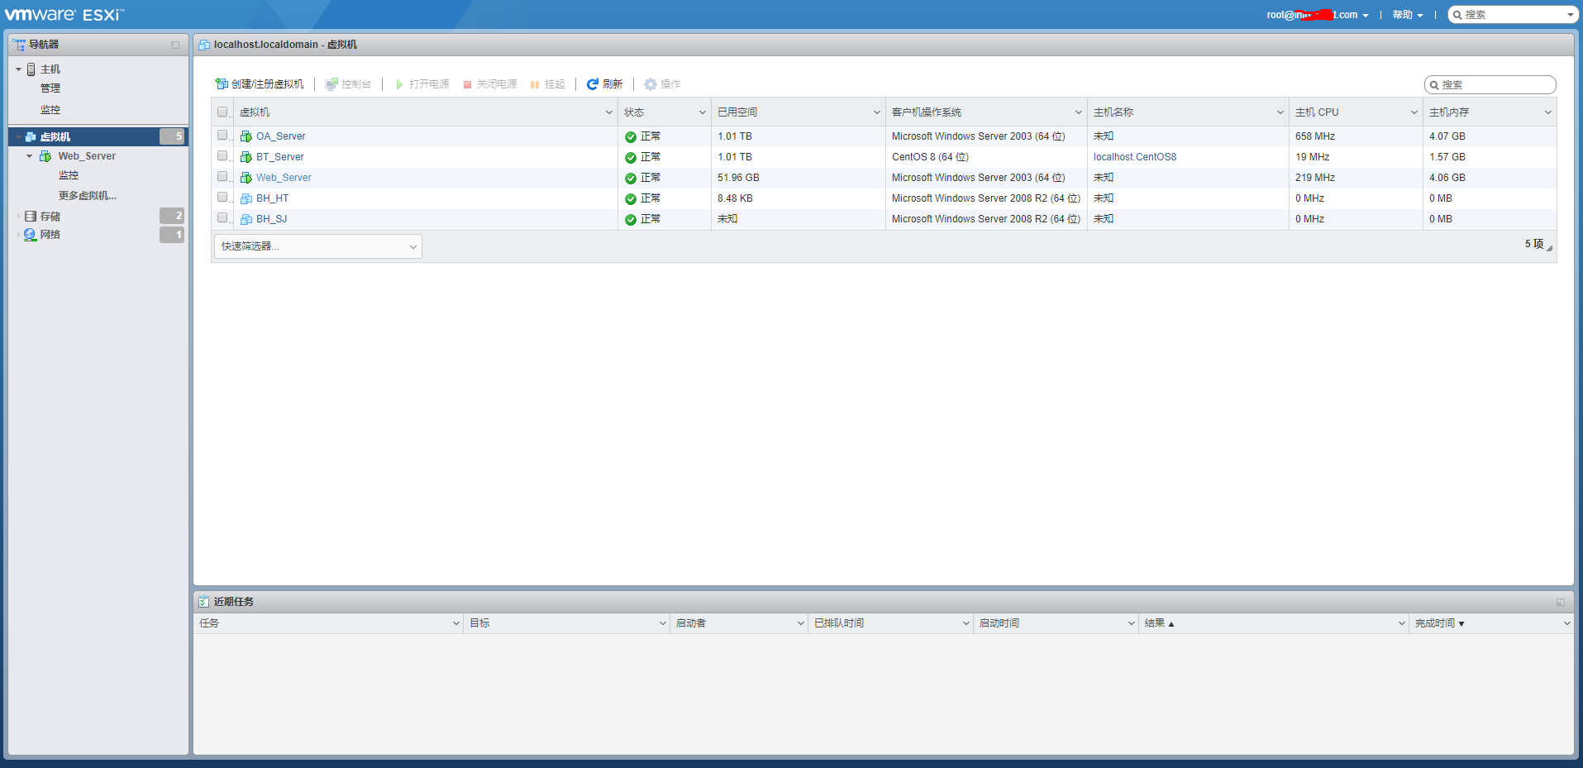
Task: Minimize the Recent Tasks panel
Action: (1560, 603)
